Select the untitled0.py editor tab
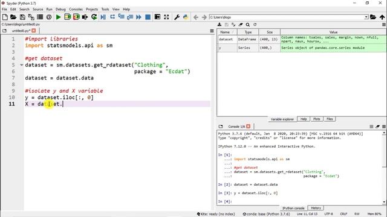 21,31
